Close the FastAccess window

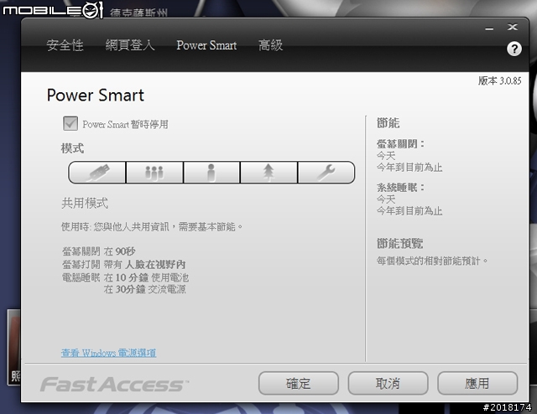coord(513,27)
